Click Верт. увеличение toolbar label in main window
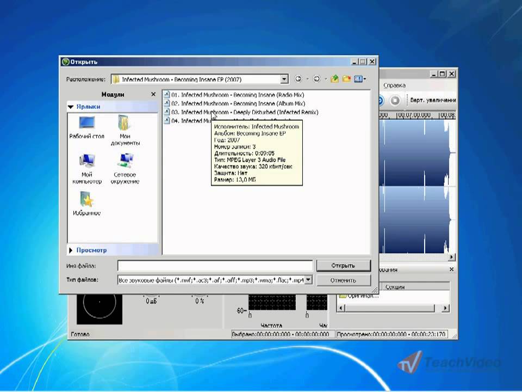The height and width of the screenshot is (392, 522). click(x=433, y=100)
